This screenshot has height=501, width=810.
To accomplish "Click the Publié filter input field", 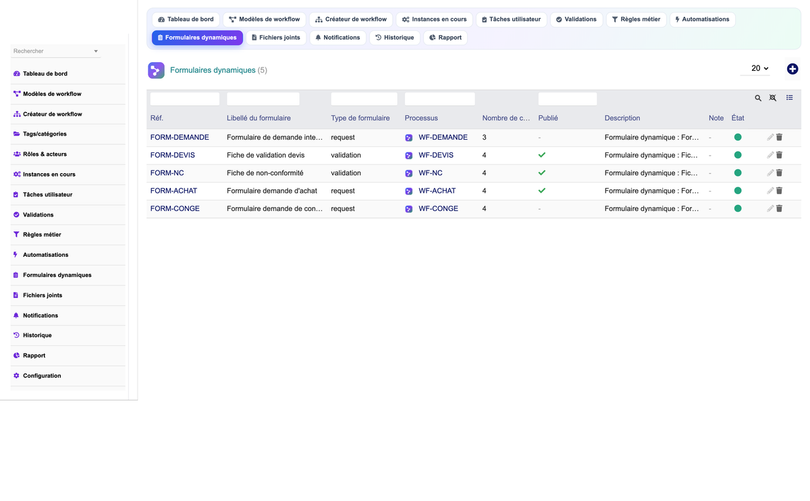I will tap(568, 99).
